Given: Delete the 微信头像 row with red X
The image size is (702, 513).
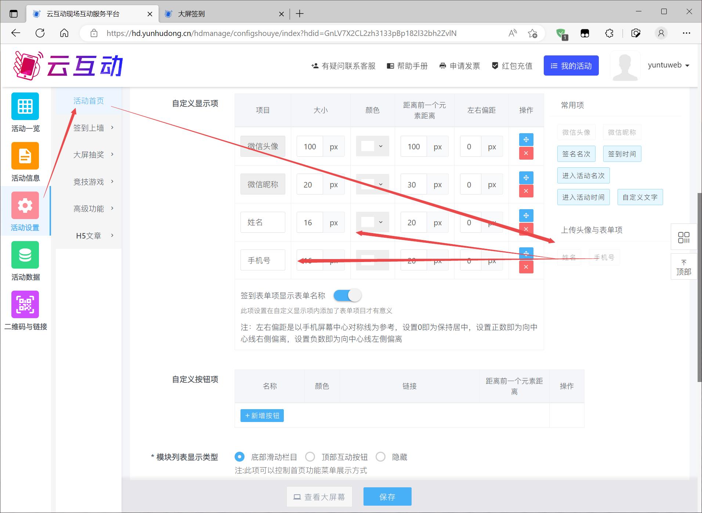Looking at the screenshot, I should coord(526,153).
